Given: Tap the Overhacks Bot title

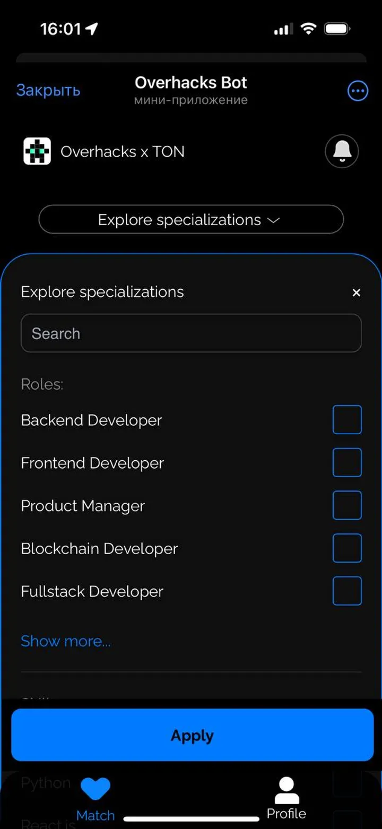Looking at the screenshot, I should click(x=191, y=83).
